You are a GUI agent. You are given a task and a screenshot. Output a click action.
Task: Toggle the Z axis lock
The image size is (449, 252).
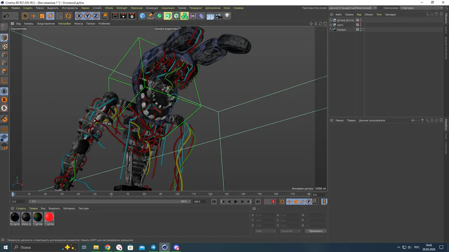pos(95,16)
